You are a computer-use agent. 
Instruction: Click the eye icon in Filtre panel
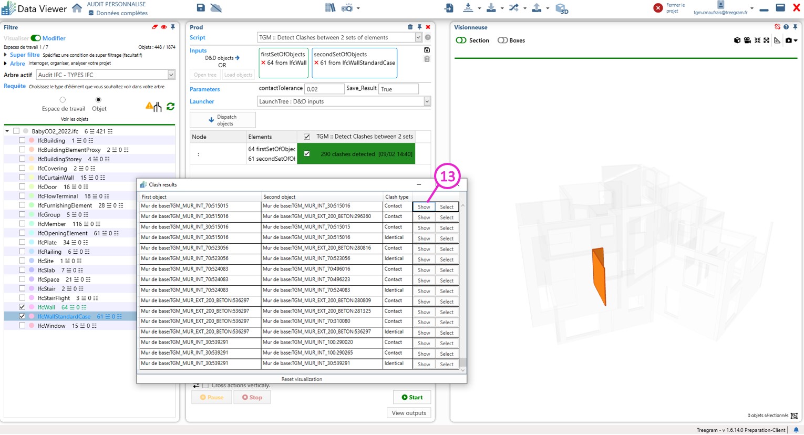pyautogui.click(x=163, y=27)
